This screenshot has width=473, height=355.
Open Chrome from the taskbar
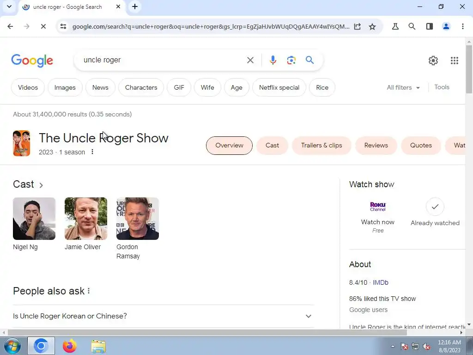click(x=41, y=346)
